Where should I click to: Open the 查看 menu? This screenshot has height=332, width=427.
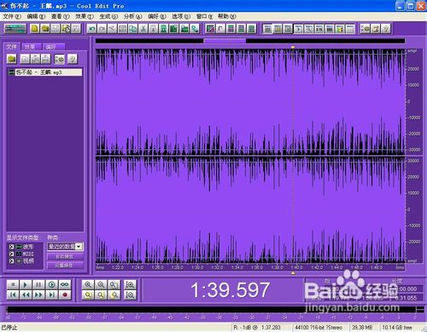coord(60,16)
